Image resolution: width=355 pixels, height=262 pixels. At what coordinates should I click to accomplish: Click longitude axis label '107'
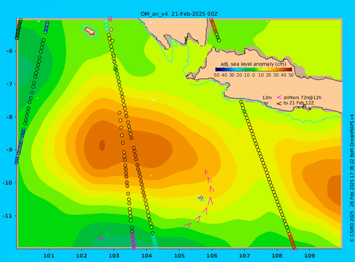coord(244,256)
